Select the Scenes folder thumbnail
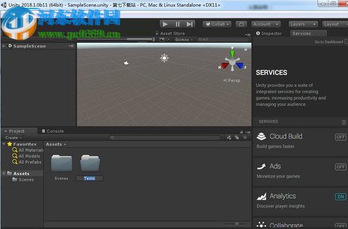 coord(61,163)
